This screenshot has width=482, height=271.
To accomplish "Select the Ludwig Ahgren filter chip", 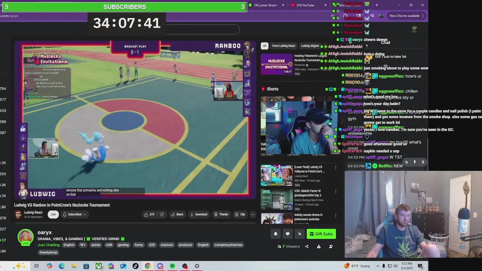I will tap(310, 46).
